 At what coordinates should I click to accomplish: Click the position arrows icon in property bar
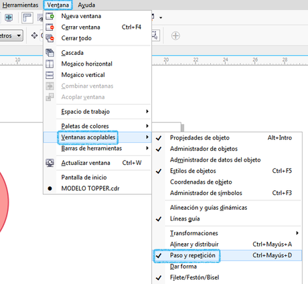[x=34, y=35]
